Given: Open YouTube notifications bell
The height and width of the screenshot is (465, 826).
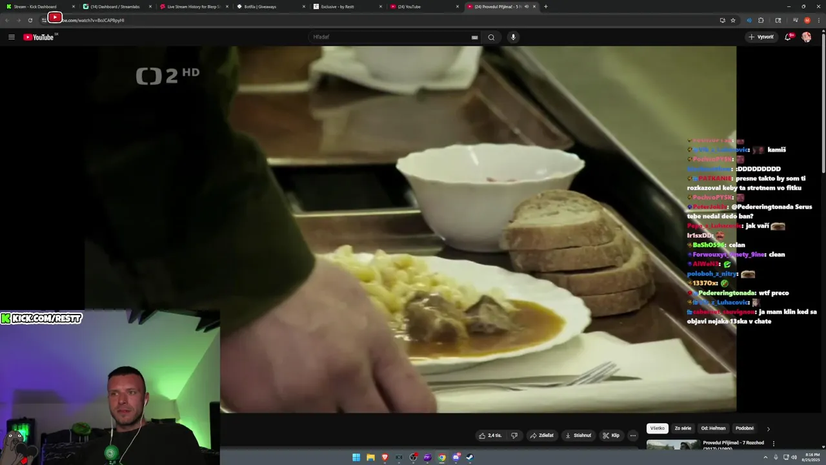Looking at the screenshot, I should (x=788, y=37).
